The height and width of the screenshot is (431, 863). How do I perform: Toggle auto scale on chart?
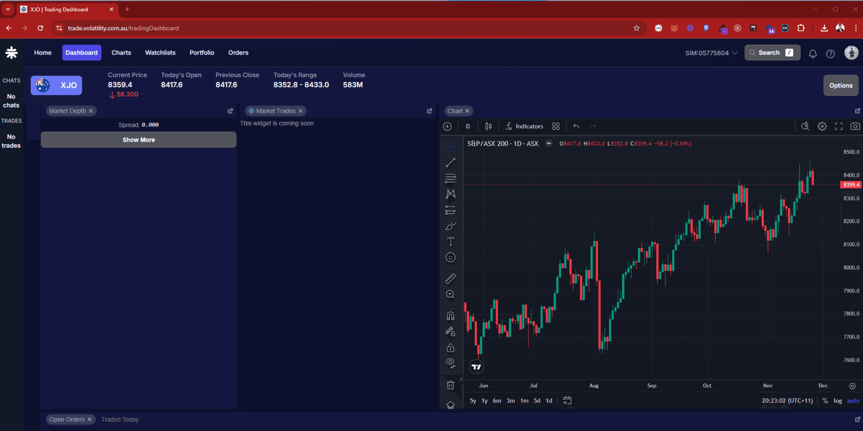(853, 401)
